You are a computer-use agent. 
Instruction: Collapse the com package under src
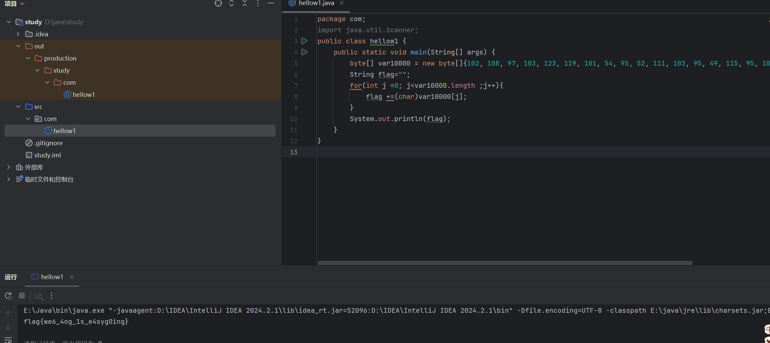click(x=28, y=119)
